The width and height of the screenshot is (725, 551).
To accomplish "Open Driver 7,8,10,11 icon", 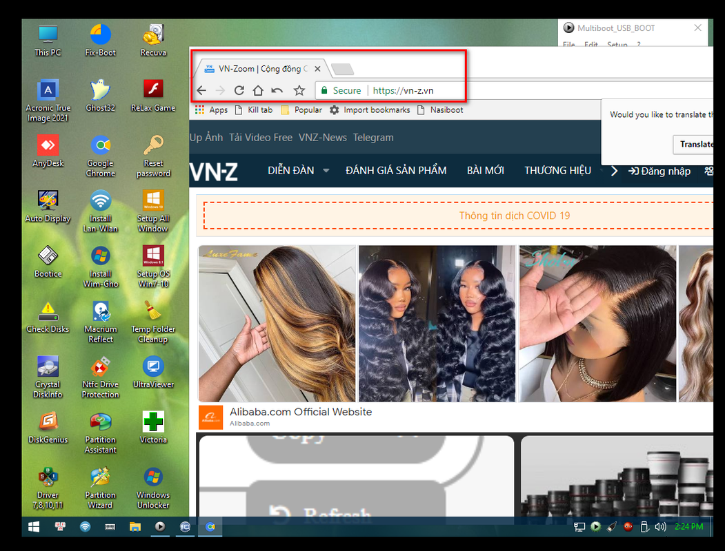I will pyautogui.click(x=48, y=489).
